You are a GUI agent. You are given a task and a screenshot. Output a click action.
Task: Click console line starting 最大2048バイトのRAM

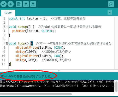(x=57, y=86)
